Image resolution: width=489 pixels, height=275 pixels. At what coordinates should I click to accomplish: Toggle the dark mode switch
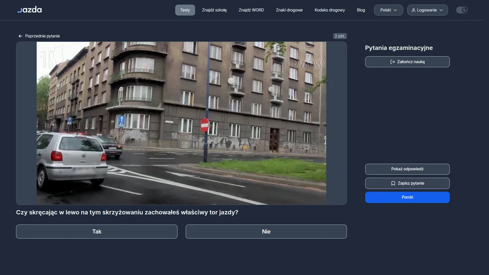point(462,10)
